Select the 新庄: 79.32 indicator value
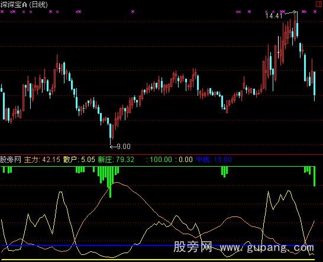Screen dimensions: 323x262 [x=116, y=160]
